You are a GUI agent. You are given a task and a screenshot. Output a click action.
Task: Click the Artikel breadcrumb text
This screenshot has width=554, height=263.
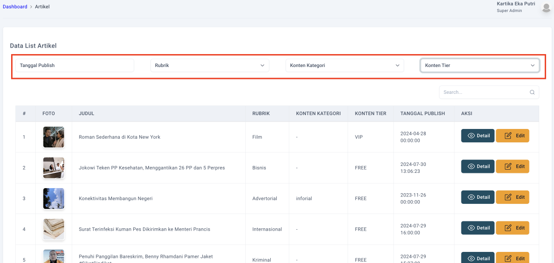click(x=42, y=7)
